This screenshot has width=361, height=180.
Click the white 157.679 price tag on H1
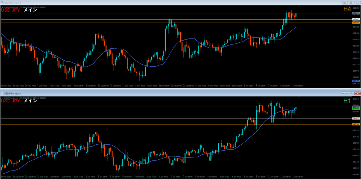(x=356, y=119)
